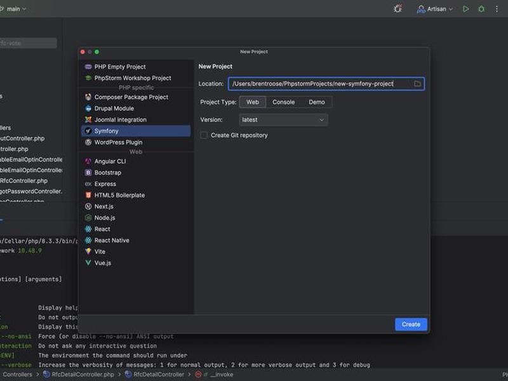
Task: Click RfcDetailController.php breadcrumb text
Action: (x=83, y=374)
